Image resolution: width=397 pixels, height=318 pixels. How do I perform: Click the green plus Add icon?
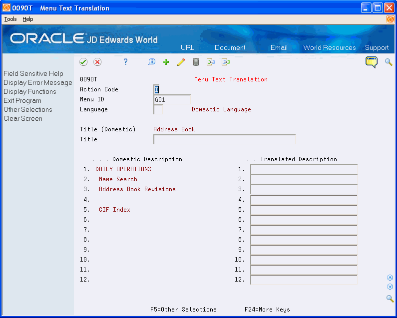tap(166, 62)
